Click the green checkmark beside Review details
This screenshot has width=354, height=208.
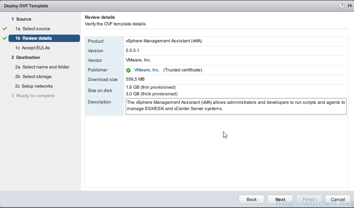[5, 38]
